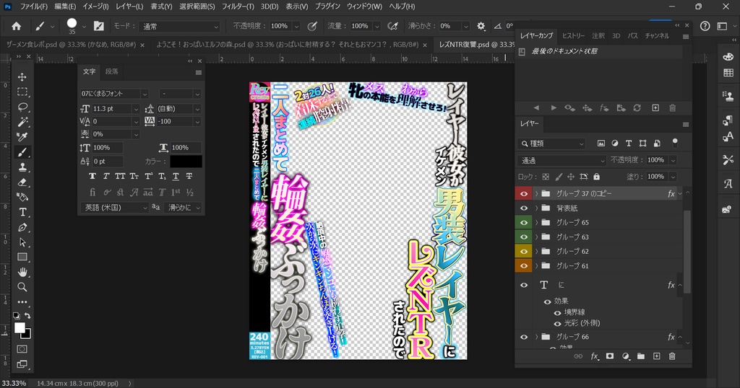Select the Paint Bucket tool
The image size is (740, 388).
pos(22,197)
